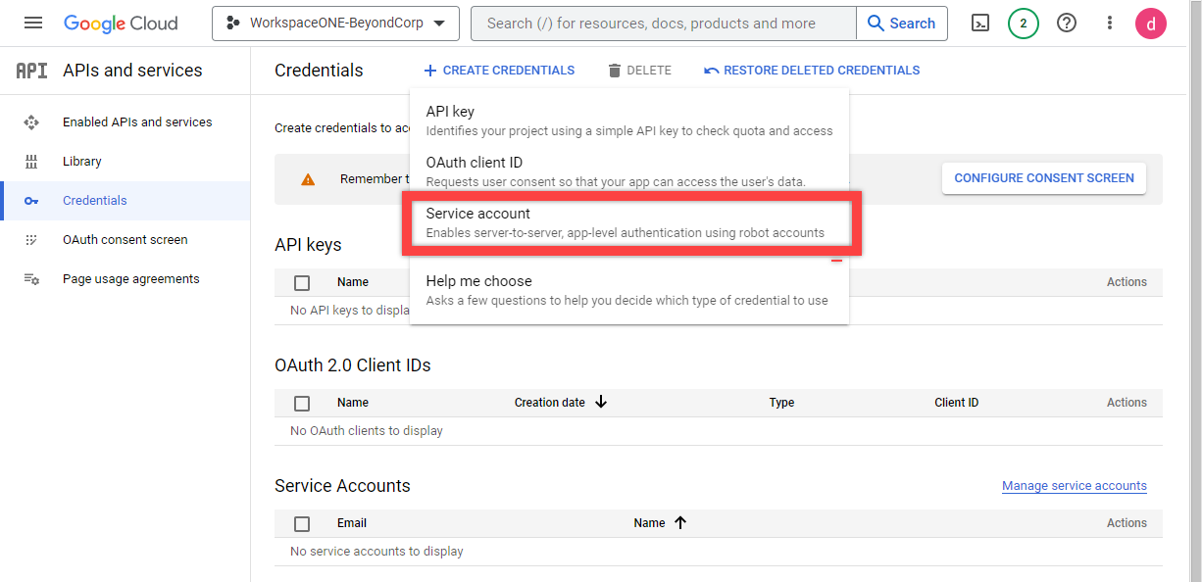
Task: Open the hamburger navigation menu
Action: coord(33,24)
